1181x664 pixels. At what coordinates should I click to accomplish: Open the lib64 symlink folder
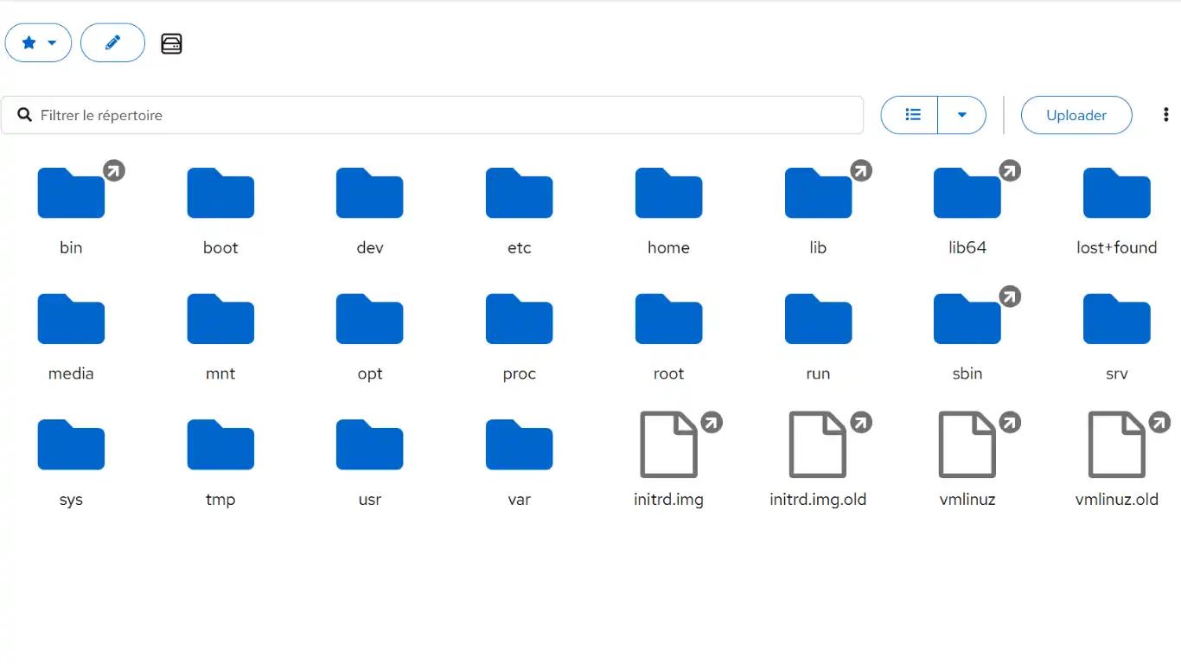(967, 208)
